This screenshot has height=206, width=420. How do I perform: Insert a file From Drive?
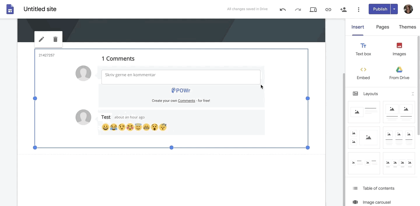click(x=399, y=73)
